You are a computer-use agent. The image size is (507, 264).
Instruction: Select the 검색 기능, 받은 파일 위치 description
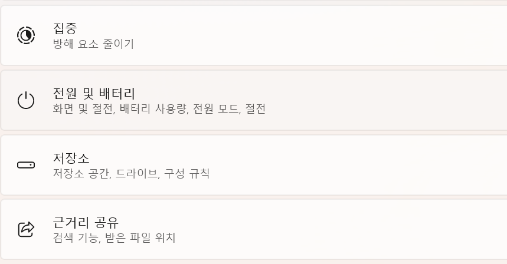click(x=114, y=237)
